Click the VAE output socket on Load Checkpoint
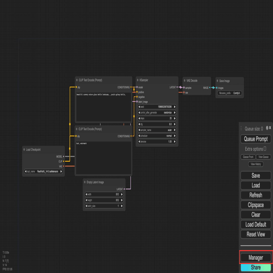The height and width of the screenshot is (273, 273). 63,166
